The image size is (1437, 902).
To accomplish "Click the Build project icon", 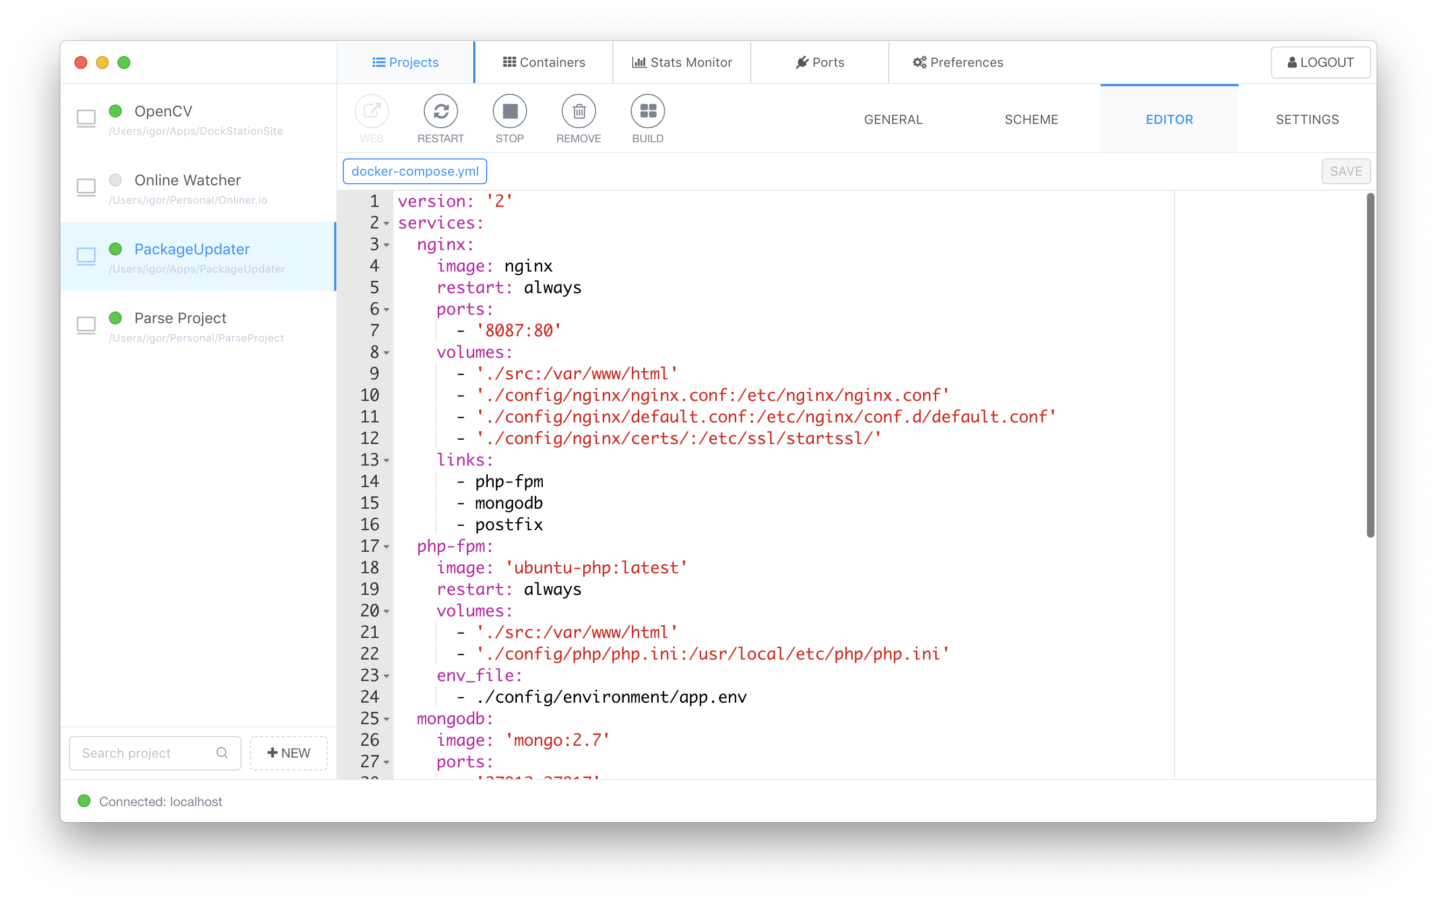I will pyautogui.click(x=647, y=112).
